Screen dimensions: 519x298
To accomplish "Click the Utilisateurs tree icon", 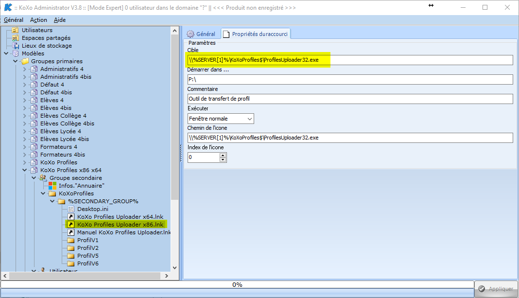I will (15, 30).
